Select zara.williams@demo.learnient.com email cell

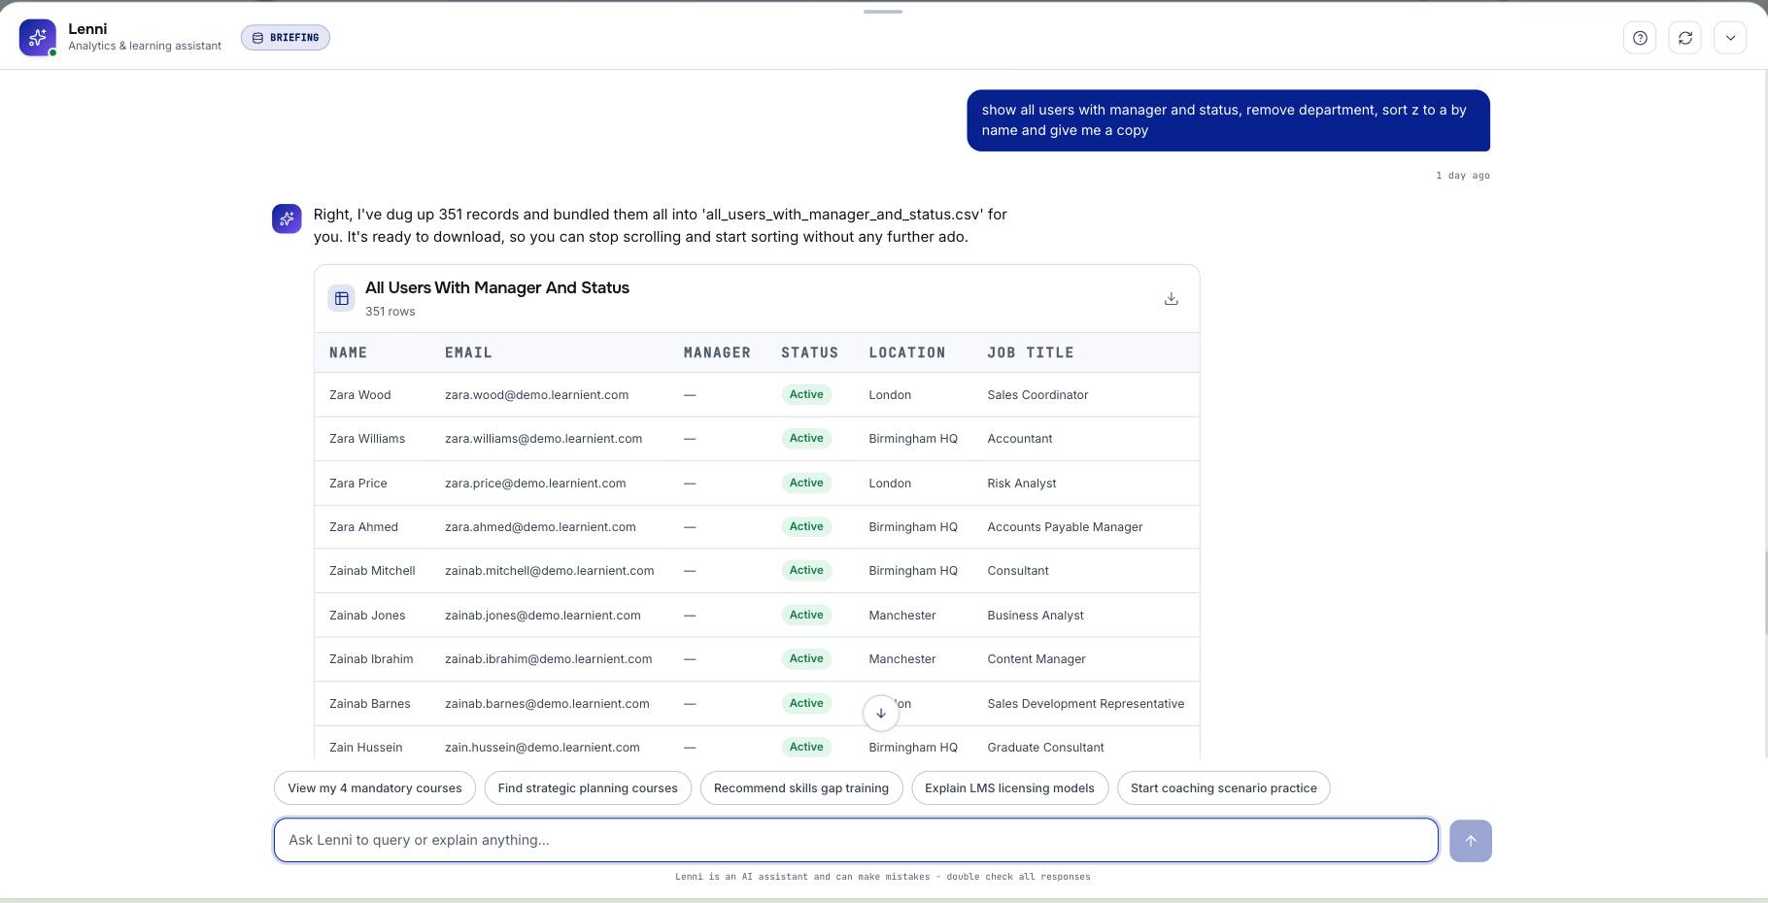click(544, 439)
